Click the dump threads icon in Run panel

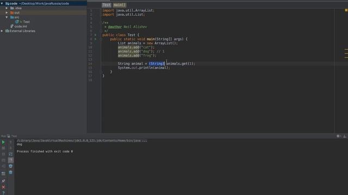3,160
